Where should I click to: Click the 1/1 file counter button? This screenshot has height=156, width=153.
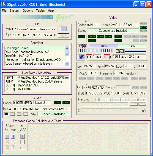coord(64,36)
